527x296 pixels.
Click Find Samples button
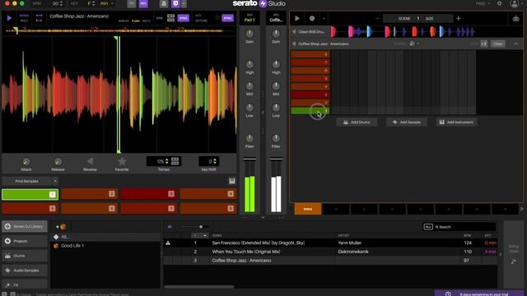[x=26, y=181]
